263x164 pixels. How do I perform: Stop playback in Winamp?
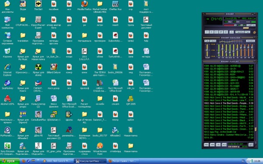click(221, 32)
